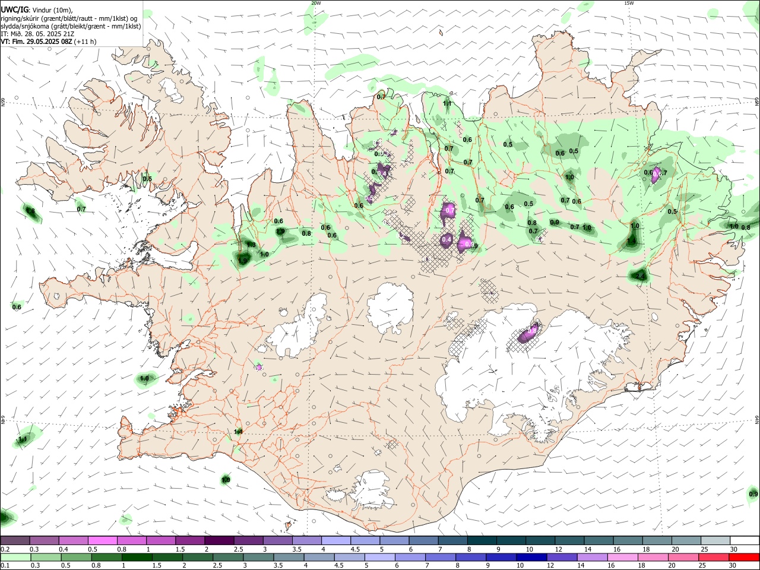Viewport: 760px width, 570px height.
Task: Click the 2.4 precipitation value on the map
Action: pos(640,277)
